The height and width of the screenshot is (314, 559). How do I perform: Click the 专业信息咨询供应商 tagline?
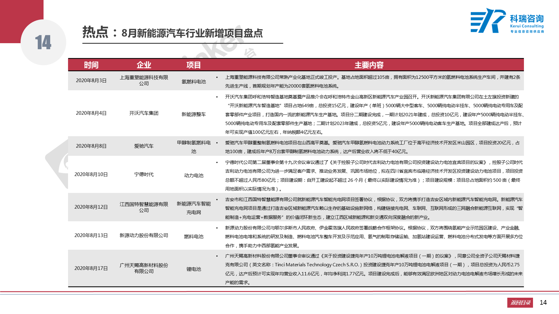click(x=527, y=31)
